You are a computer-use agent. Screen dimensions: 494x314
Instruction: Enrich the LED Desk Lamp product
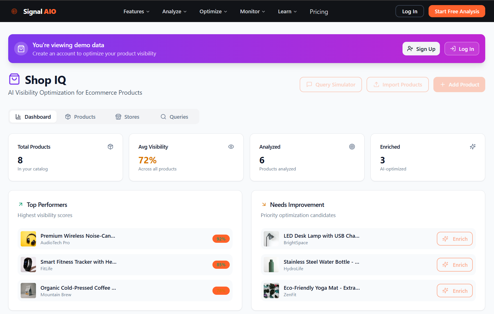point(454,239)
